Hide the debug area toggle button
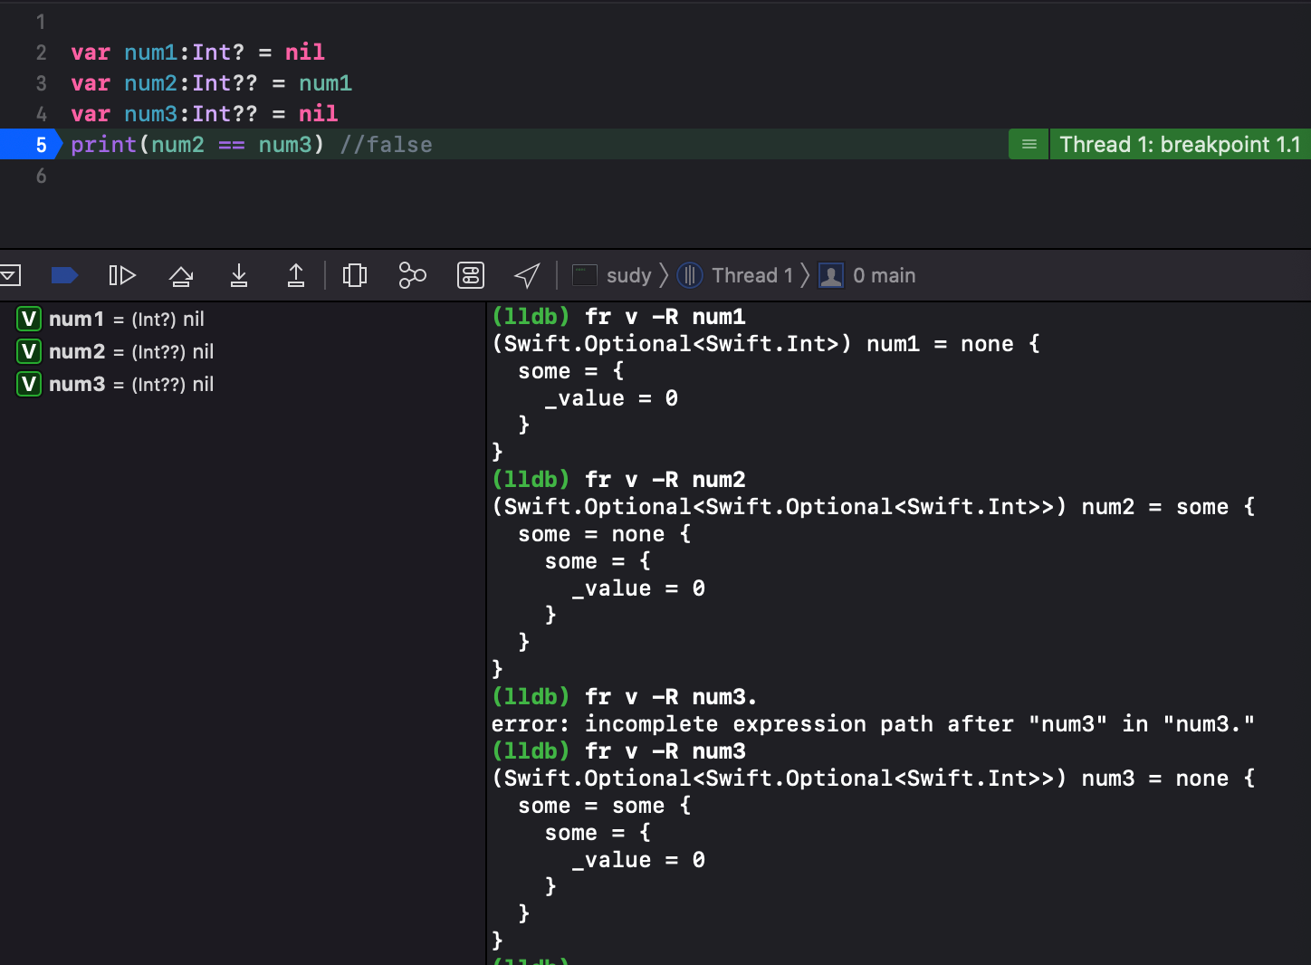The height and width of the screenshot is (965, 1311). click(x=10, y=275)
